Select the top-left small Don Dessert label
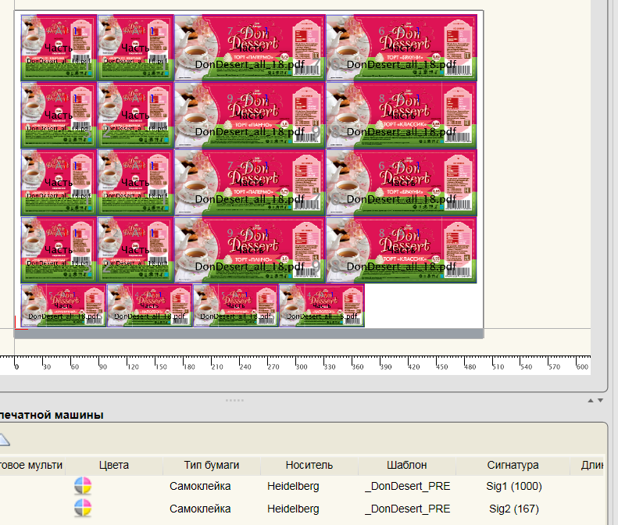 pos(59,48)
